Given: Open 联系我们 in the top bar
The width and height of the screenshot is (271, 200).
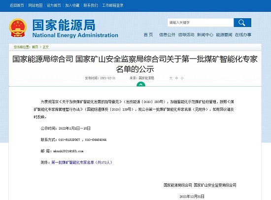Looking at the screenshot, I should tap(91, 5).
